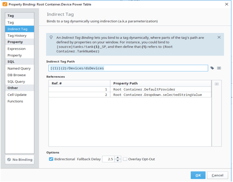Enable the Overlay Opt-Out checkbox
This screenshot has width=233, height=182.
click(125, 159)
